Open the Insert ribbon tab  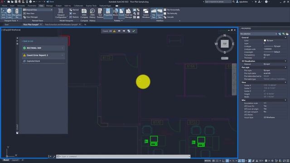pyautogui.click(x=12, y=6)
